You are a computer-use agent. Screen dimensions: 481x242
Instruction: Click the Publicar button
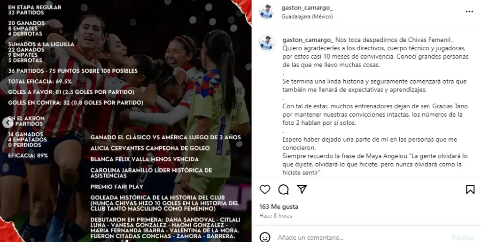coord(463,237)
